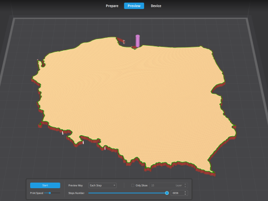
Task: Open the Preview Way dropdown
Action: coord(102,185)
